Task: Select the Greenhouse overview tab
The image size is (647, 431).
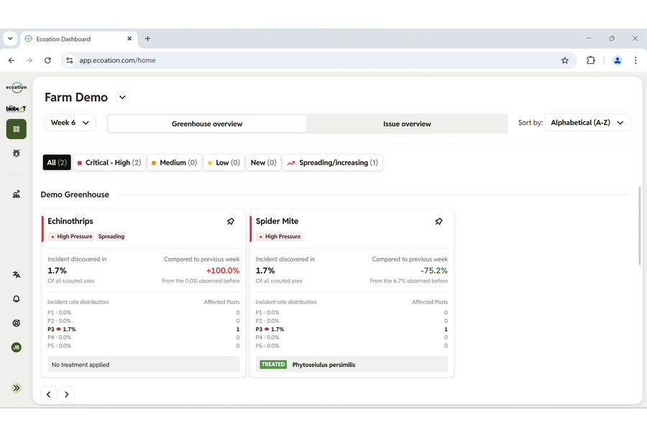Action: coord(207,124)
